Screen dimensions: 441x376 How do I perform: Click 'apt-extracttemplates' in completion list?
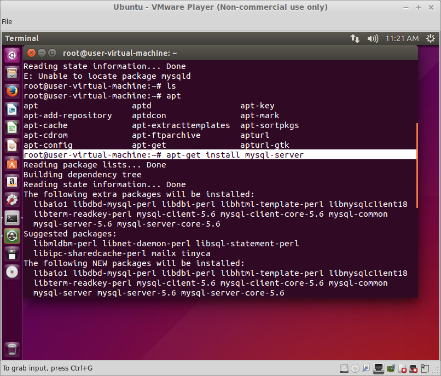(181, 125)
